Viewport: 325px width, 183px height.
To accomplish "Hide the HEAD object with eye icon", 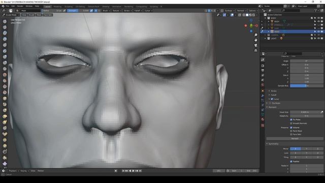I will 318,32.
